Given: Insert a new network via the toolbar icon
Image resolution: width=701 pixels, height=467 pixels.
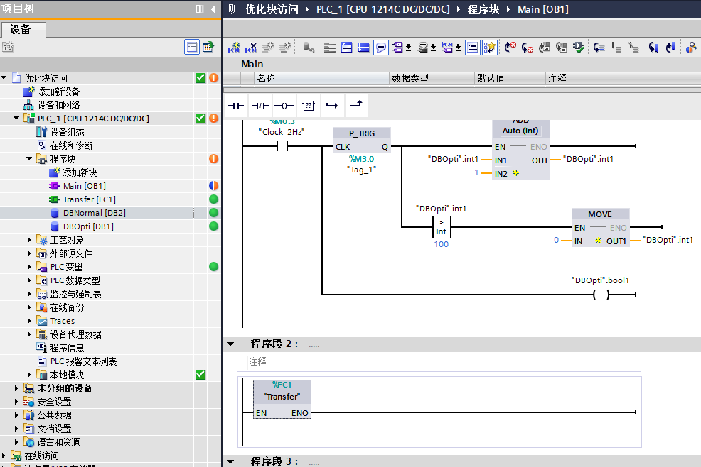Looking at the screenshot, I should coord(232,47).
